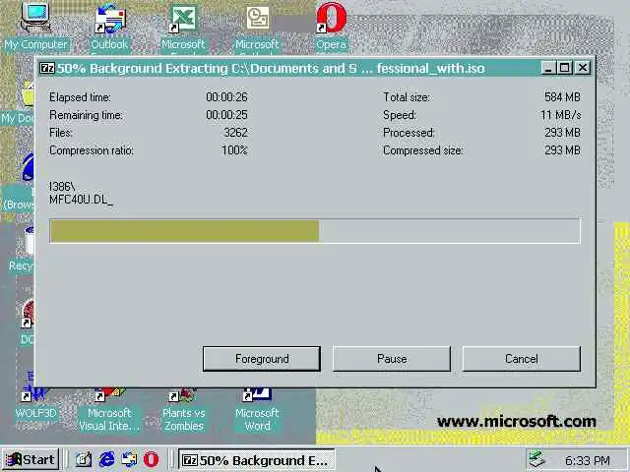Image resolution: width=630 pixels, height=472 pixels.
Task: Click the I386\ folder path text
Action: coord(62,186)
